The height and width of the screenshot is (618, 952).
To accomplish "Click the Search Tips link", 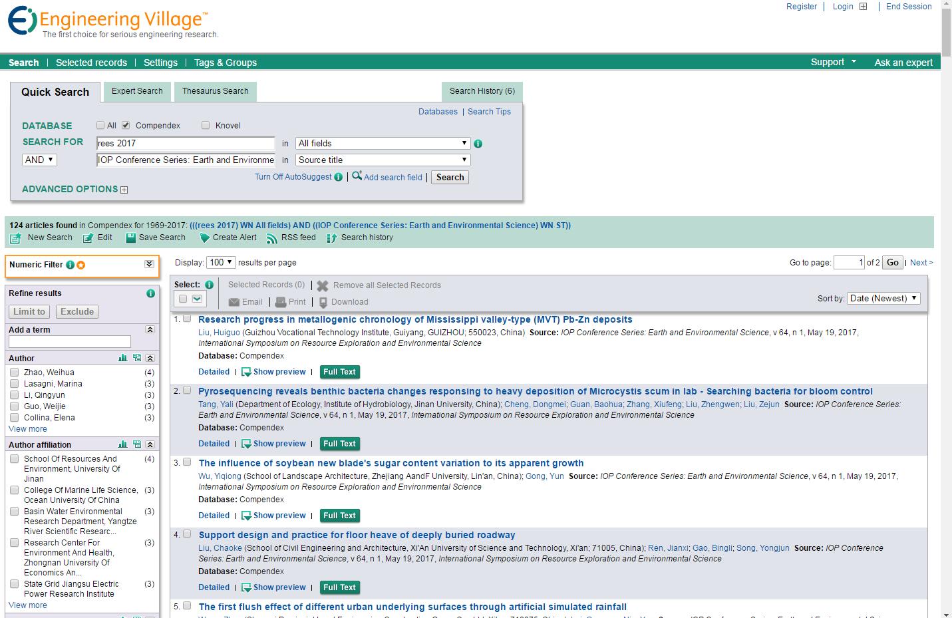I will (489, 112).
